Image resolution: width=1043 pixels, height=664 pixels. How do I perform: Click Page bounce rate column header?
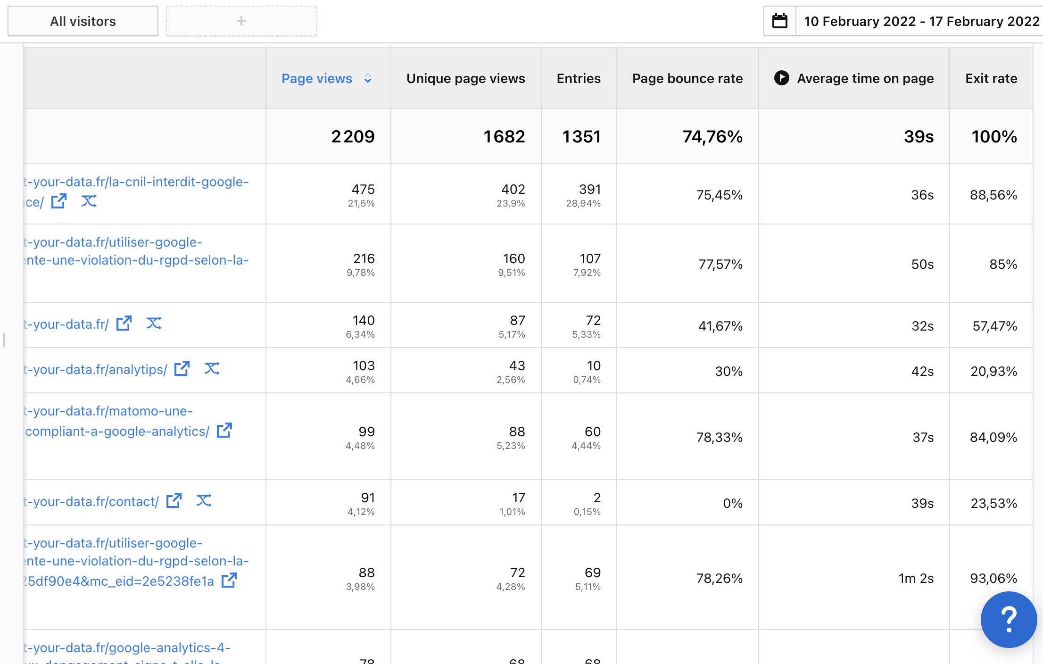pos(687,78)
